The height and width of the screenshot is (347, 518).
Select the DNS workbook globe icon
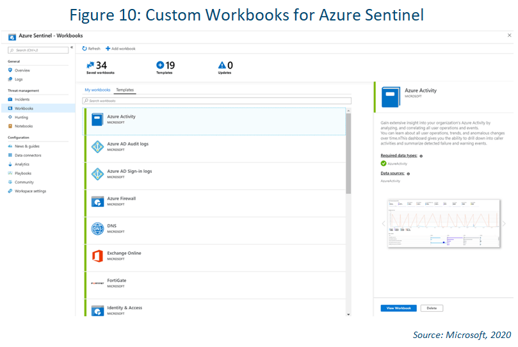pos(97,229)
